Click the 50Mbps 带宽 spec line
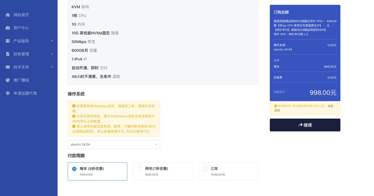Viewport: 374px width, 196px height. [x=83, y=42]
